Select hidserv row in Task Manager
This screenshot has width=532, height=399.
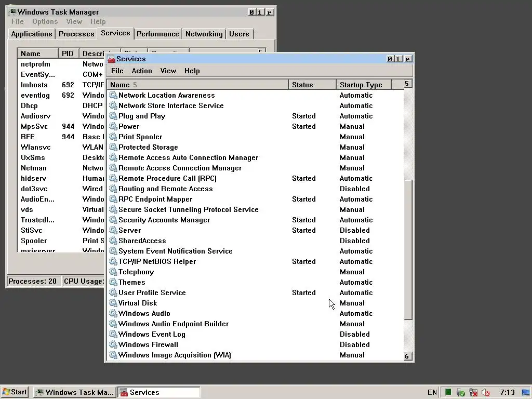click(x=61, y=179)
